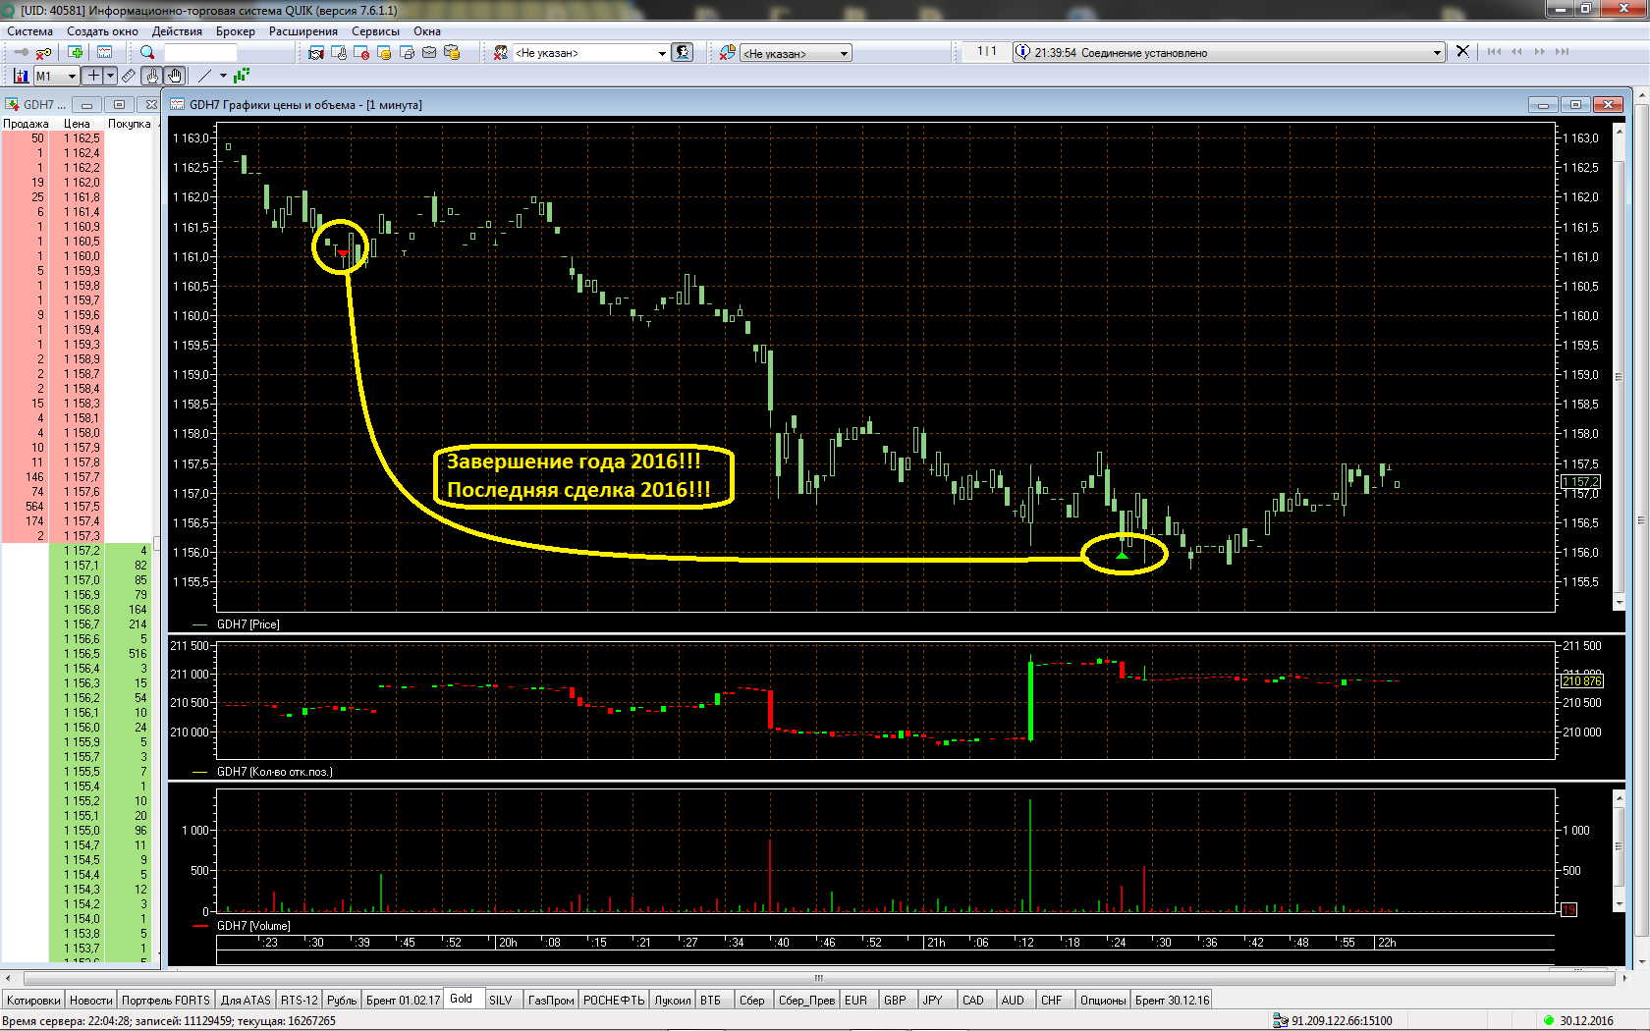The image size is (1650, 1031).
Task: Click the GDH7 [Price] legend label
Action: click(x=247, y=624)
